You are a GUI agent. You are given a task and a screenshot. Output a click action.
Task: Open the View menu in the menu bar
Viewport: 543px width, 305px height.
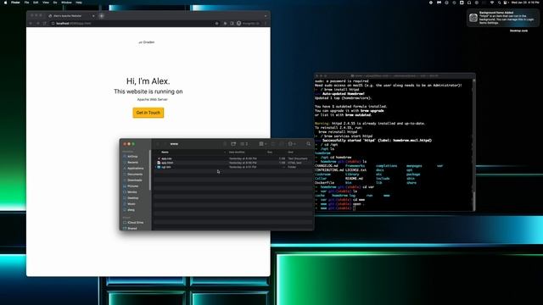[x=45, y=3]
